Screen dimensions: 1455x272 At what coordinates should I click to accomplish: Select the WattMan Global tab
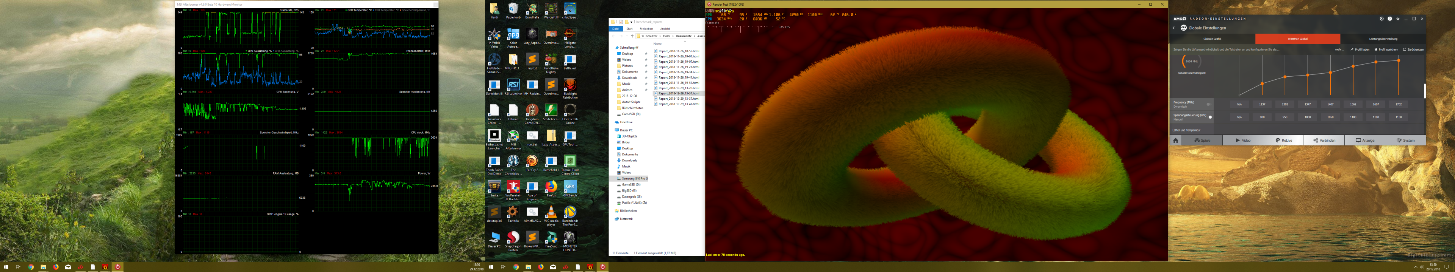tap(1297, 39)
